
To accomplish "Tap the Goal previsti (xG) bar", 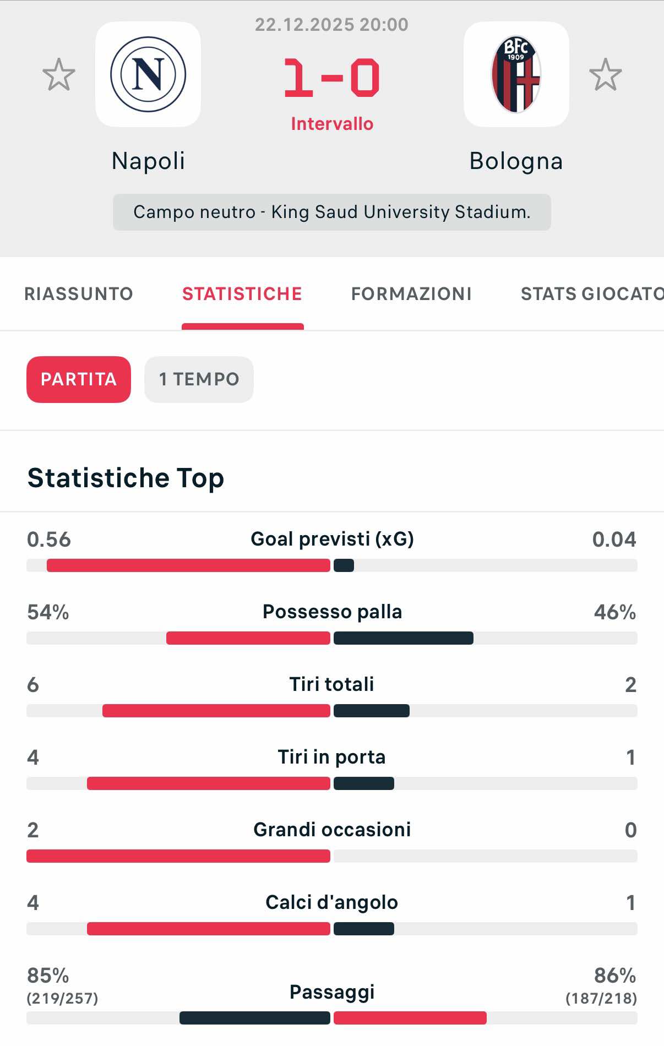I will click(x=332, y=565).
